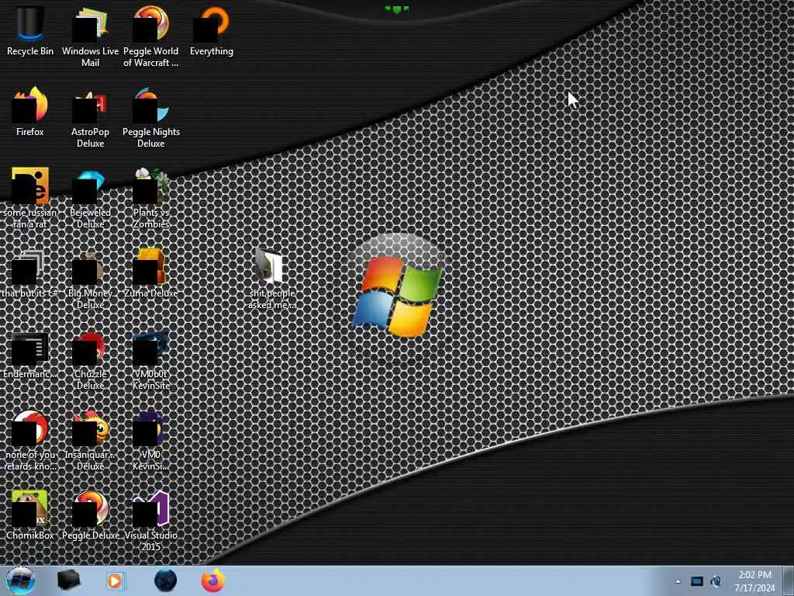Image resolution: width=794 pixels, height=596 pixels.
Task: Open Firefox from the taskbar
Action: click(x=213, y=580)
